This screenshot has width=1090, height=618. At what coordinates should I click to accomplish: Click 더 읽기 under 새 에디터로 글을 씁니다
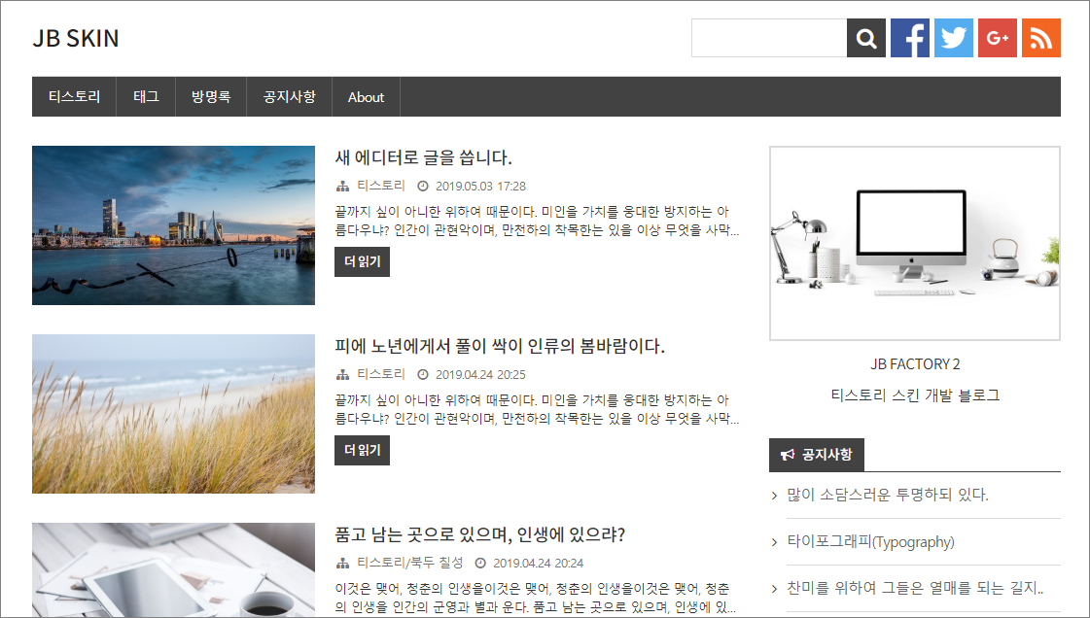[x=362, y=261]
